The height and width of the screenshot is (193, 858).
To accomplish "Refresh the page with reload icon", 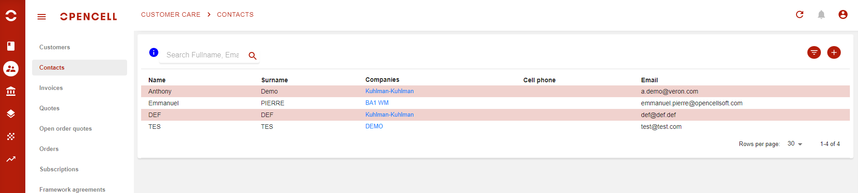I will pyautogui.click(x=800, y=14).
